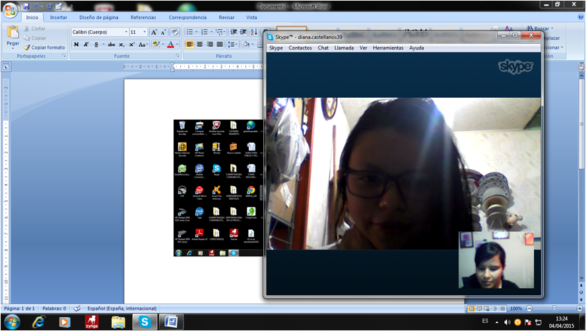Toggle subscript formatting
The image size is (586, 331).
tap(121, 44)
